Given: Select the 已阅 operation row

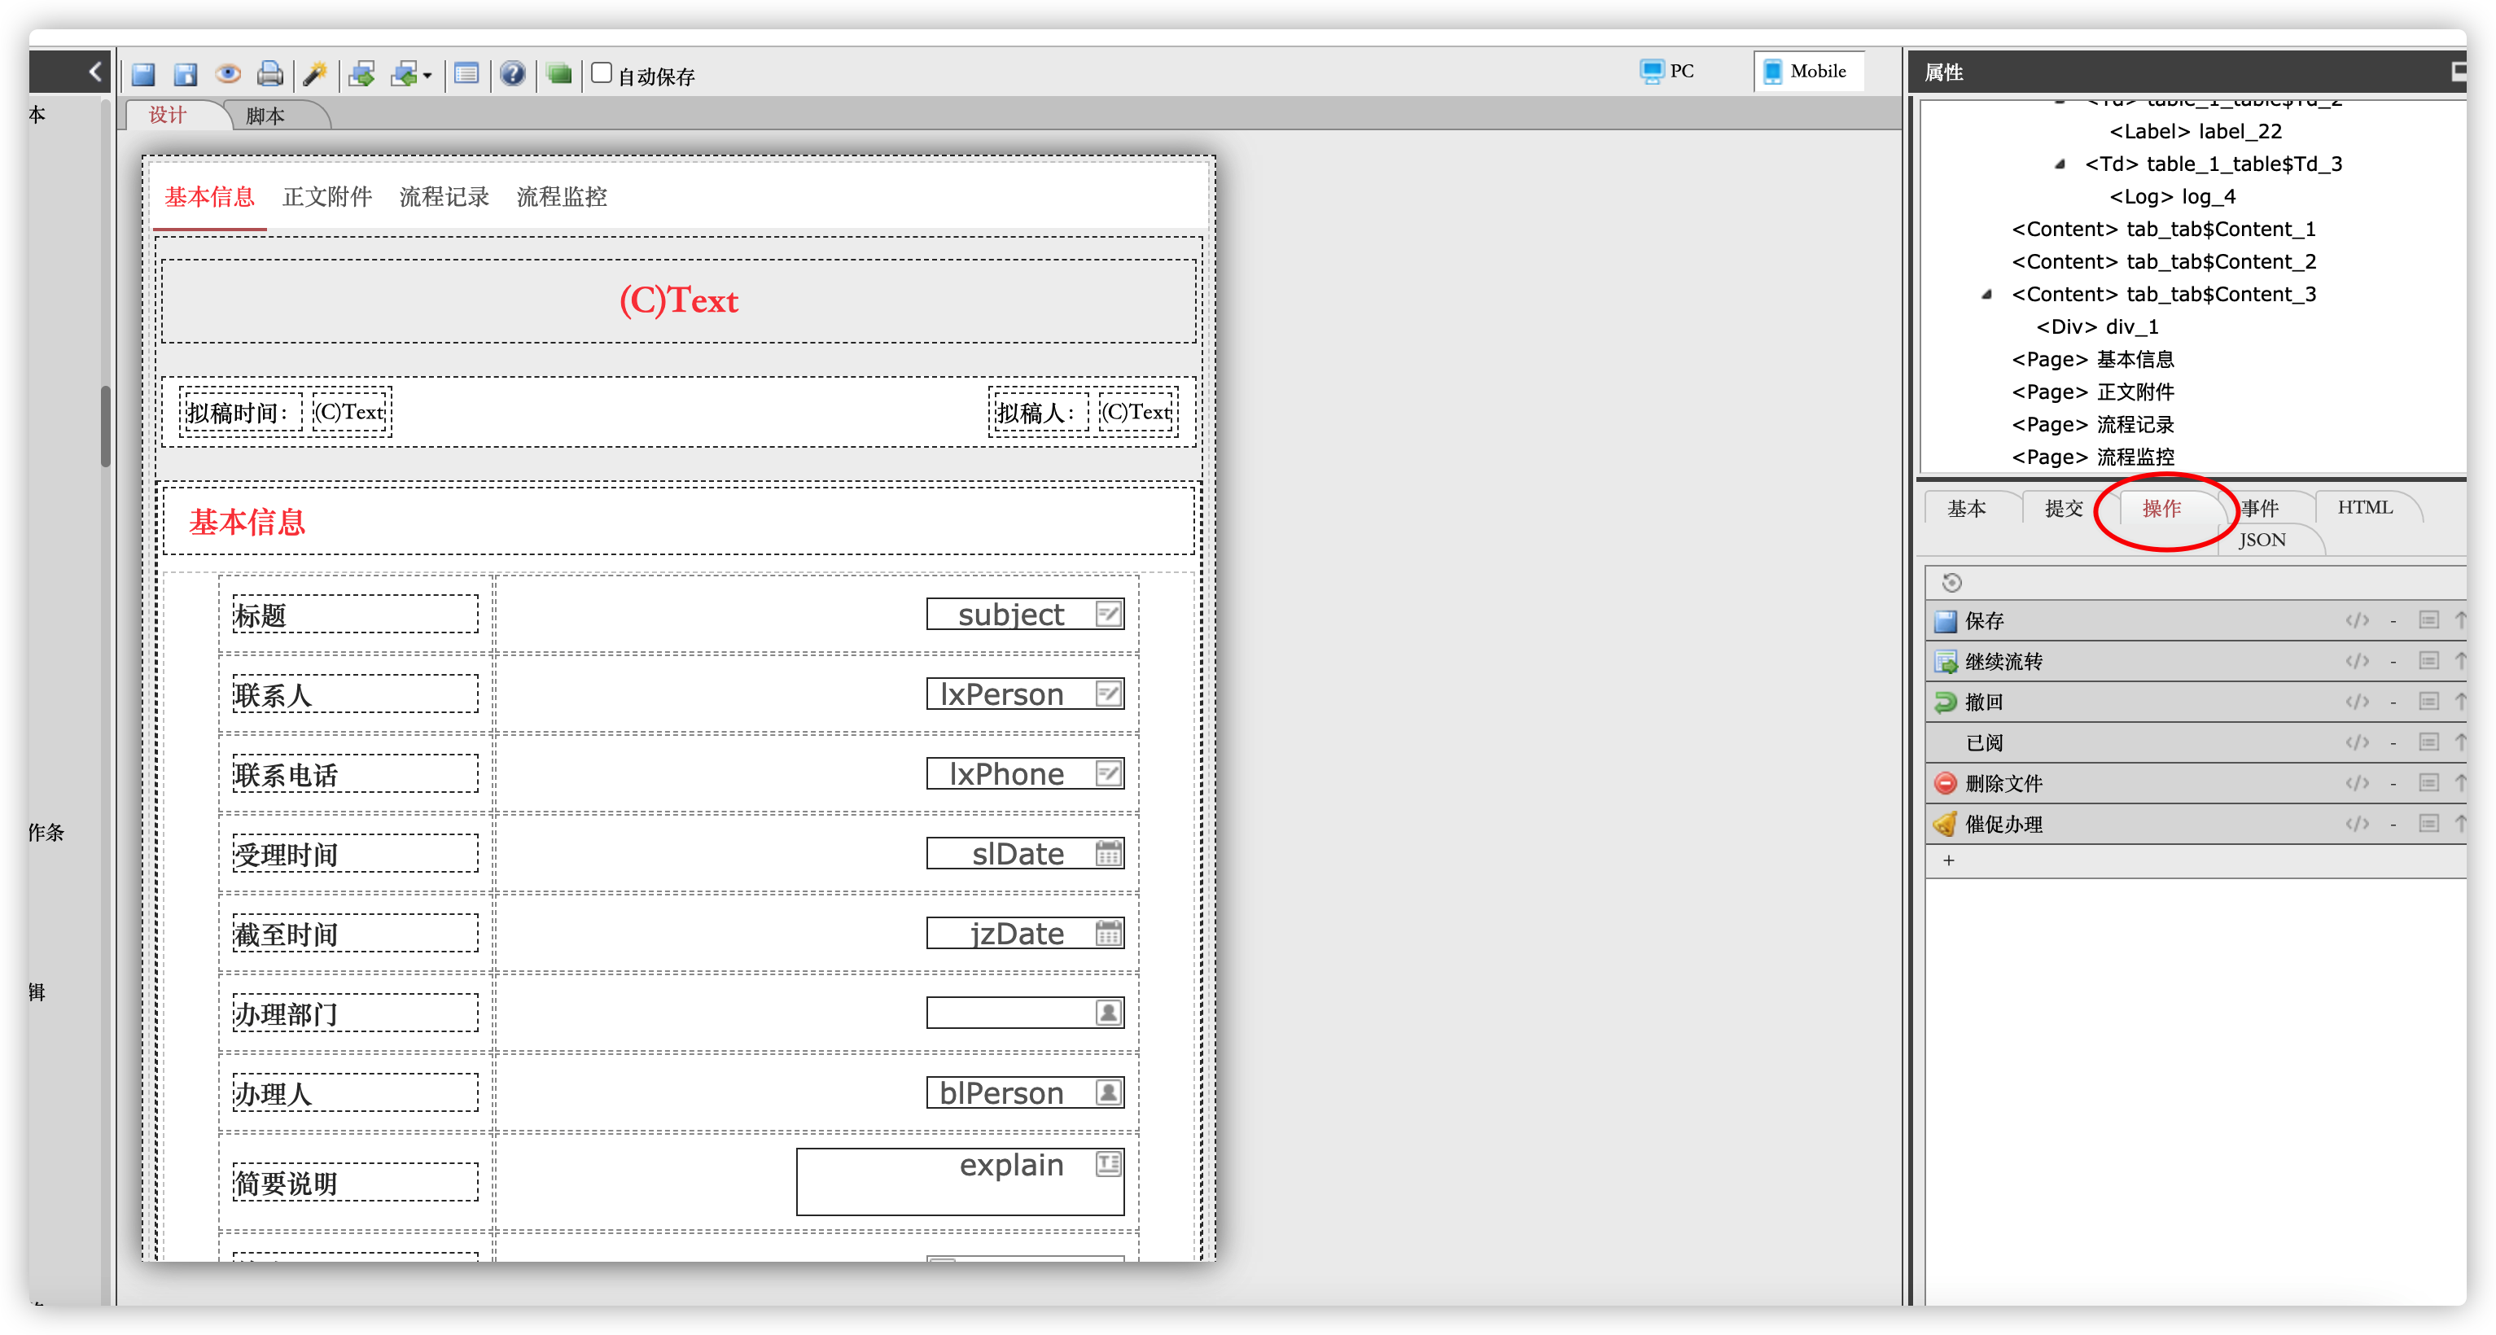Looking at the screenshot, I should point(2196,743).
